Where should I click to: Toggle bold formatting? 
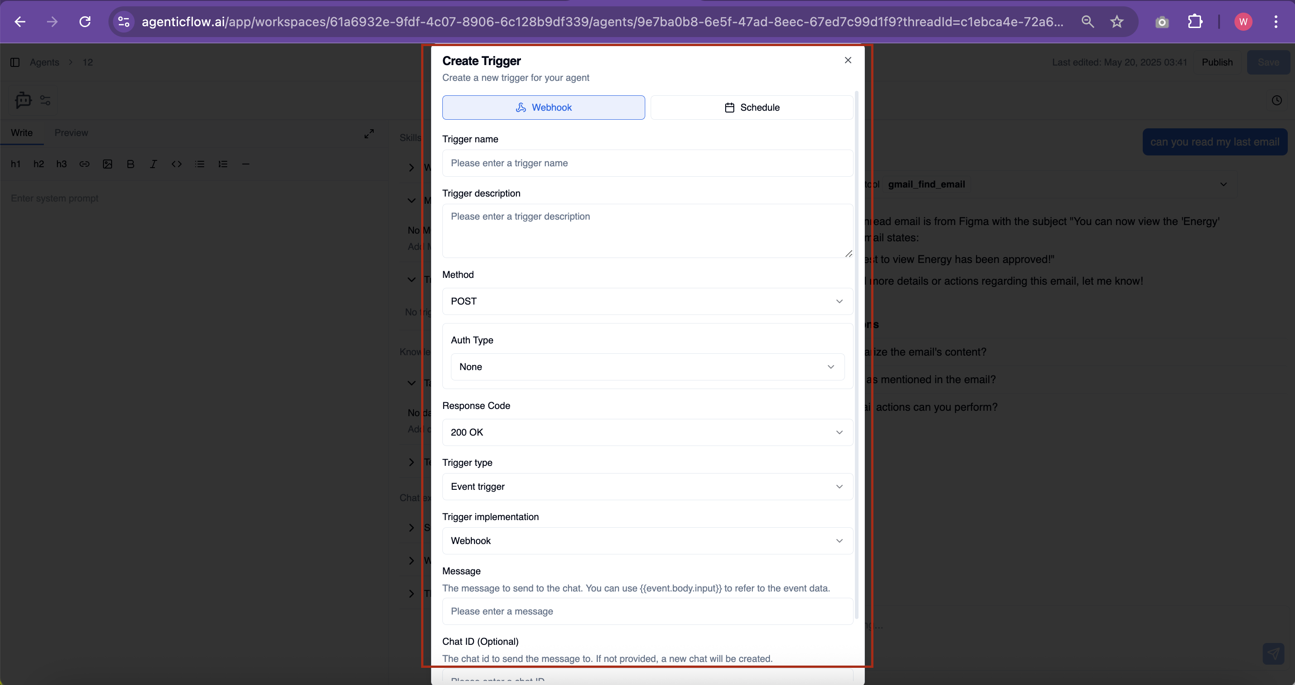click(x=131, y=164)
